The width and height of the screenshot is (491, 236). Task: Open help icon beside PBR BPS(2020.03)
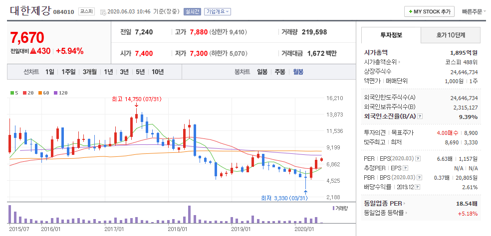[420, 178]
